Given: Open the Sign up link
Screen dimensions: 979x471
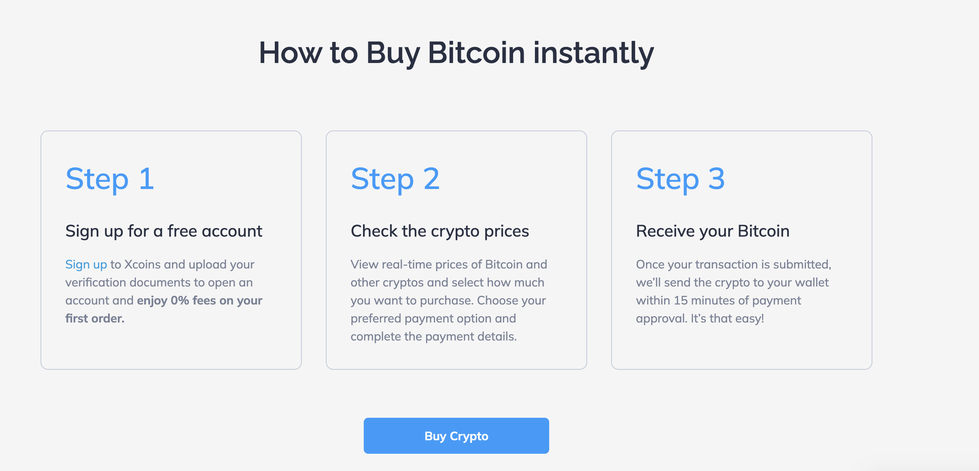Looking at the screenshot, I should pos(86,264).
